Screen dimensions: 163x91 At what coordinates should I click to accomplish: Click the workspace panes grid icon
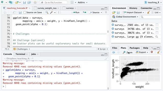tap(72, 2)
